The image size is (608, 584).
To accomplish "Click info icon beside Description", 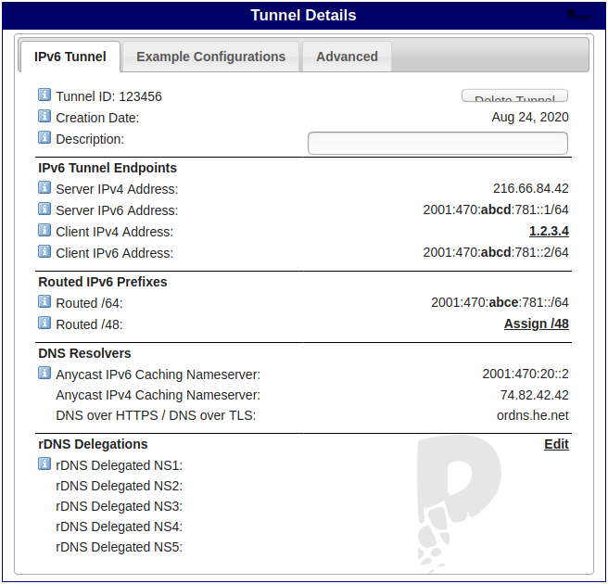I will coord(44,137).
